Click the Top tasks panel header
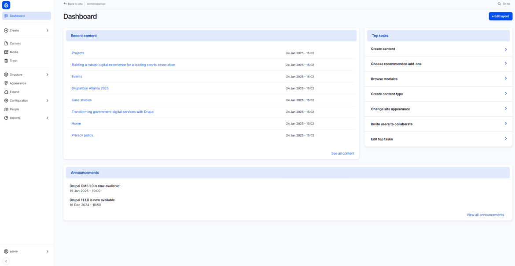The image size is (515, 266). pos(438,36)
